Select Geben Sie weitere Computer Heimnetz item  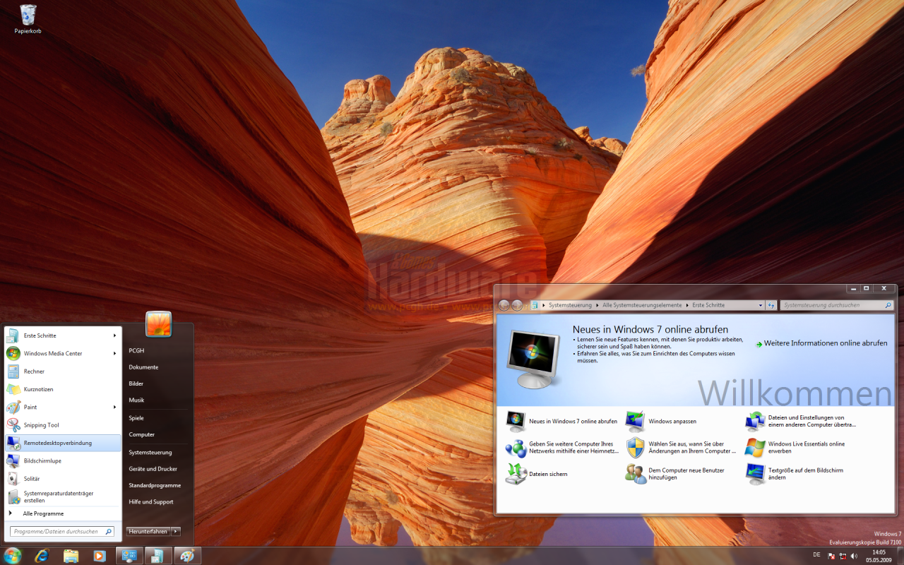click(x=562, y=448)
